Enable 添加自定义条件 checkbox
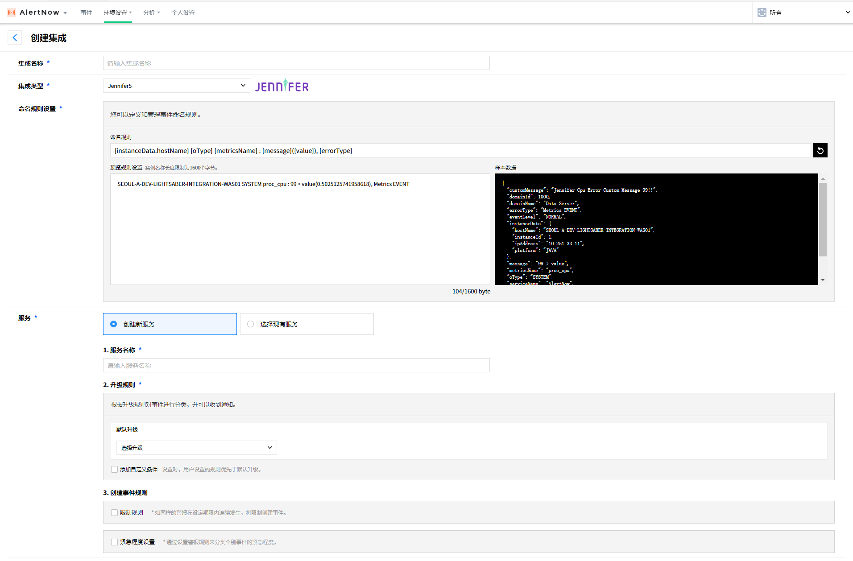 (x=115, y=470)
